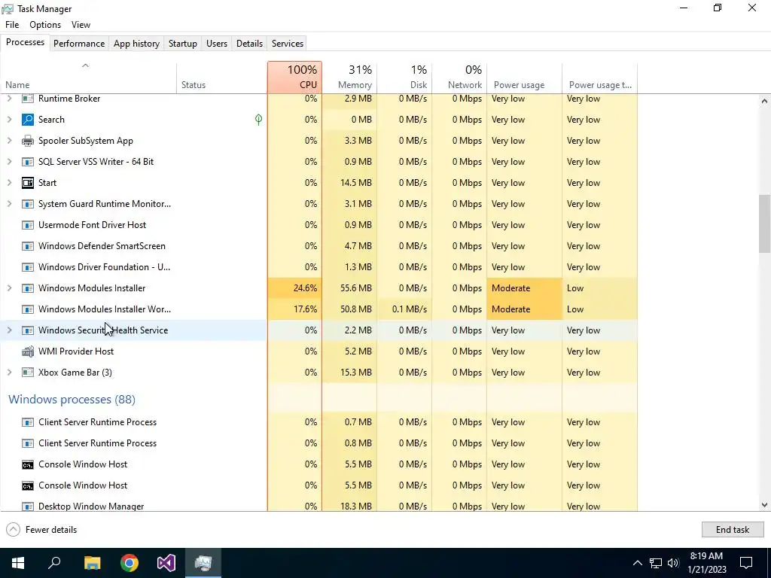The height and width of the screenshot is (578, 771).
Task: Click the green leaf suspended status icon
Action: 259,120
